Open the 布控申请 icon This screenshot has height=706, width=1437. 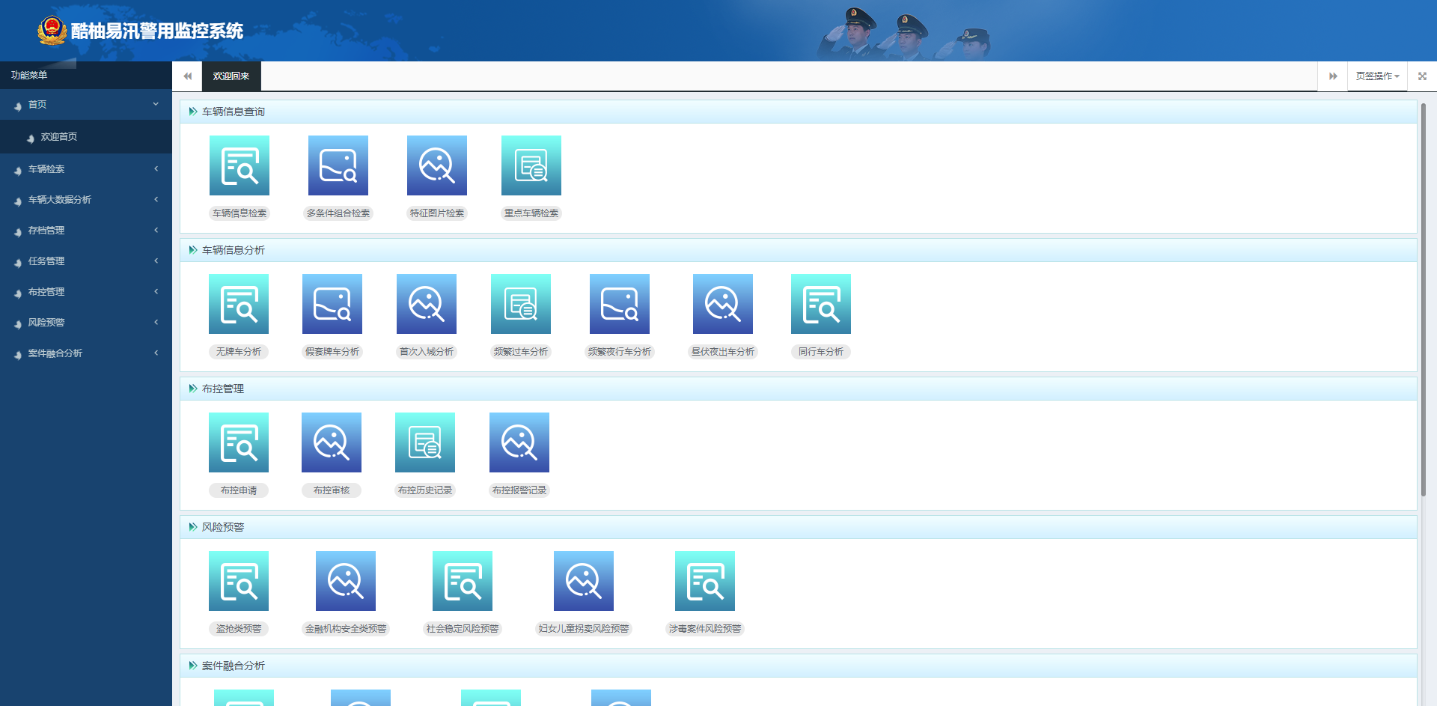[x=239, y=442]
